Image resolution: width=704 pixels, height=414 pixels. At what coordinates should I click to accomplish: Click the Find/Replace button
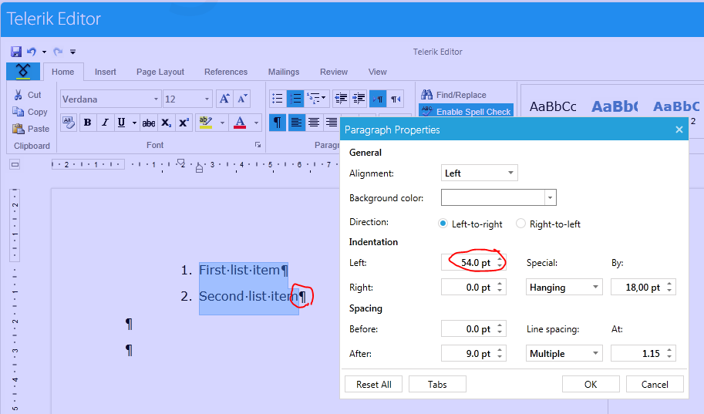pyautogui.click(x=454, y=95)
